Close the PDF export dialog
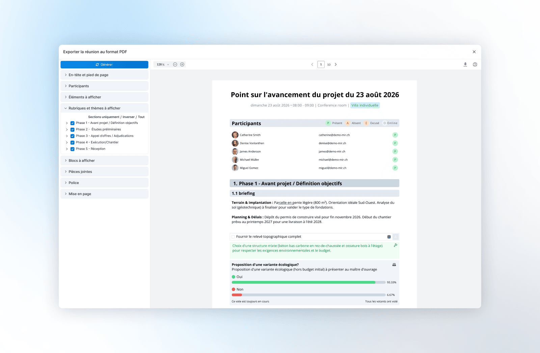The height and width of the screenshot is (353, 540). [x=474, y=52]
